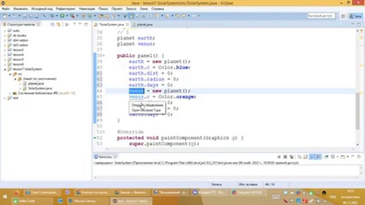This screenshot has height=205, width=365.
Task: Open the Run button dropdown arrow
Action: [67, 16]
